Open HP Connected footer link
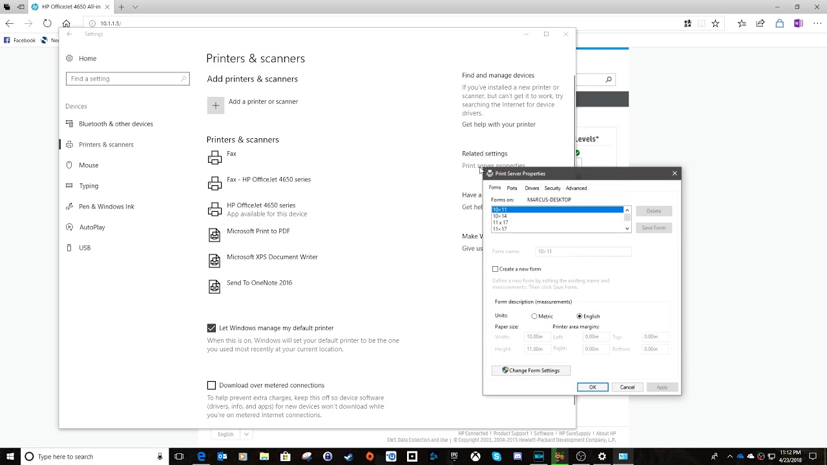827x465 pixels. click(x=473, y=433)
